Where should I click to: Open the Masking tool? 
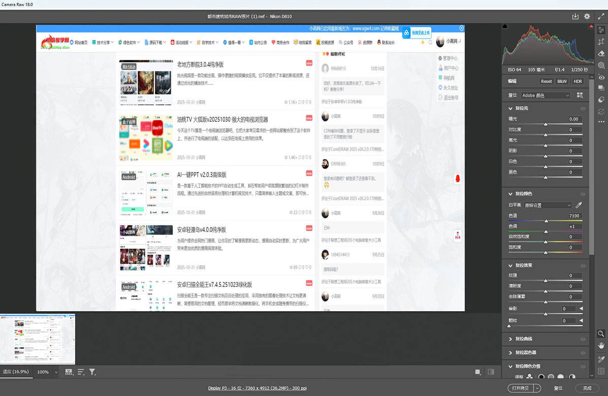point(601,65)
